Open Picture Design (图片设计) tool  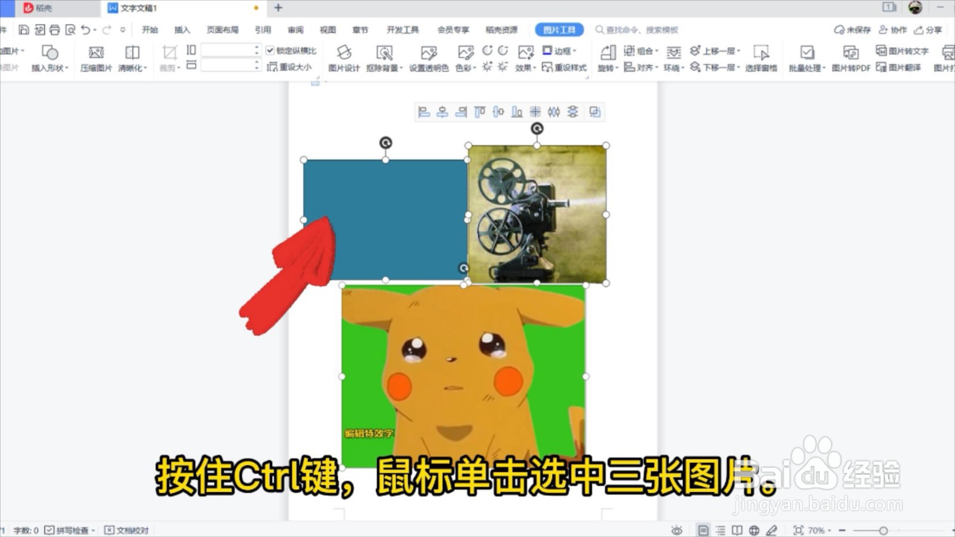pyautogui.click(x=344, y=58)
